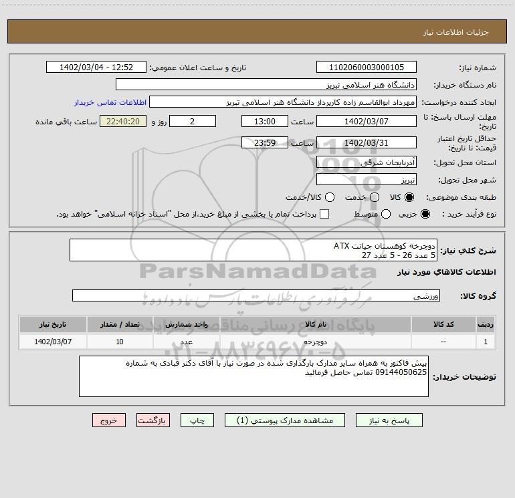Open 'اطلاعات تماس خریدار' link

click(110, 102)
